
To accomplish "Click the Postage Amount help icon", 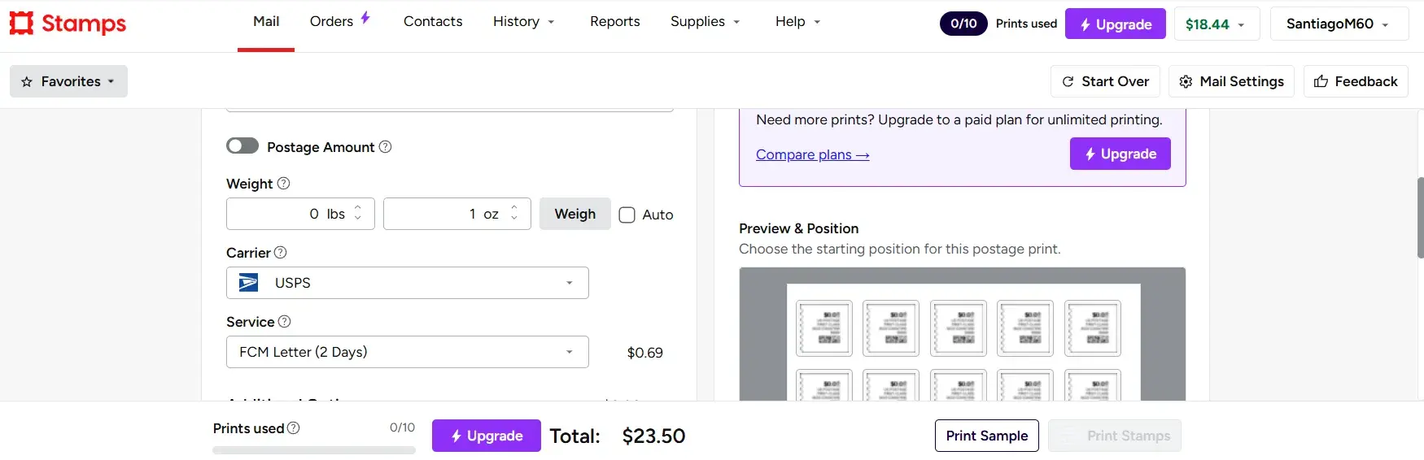I will pos(386,147).
